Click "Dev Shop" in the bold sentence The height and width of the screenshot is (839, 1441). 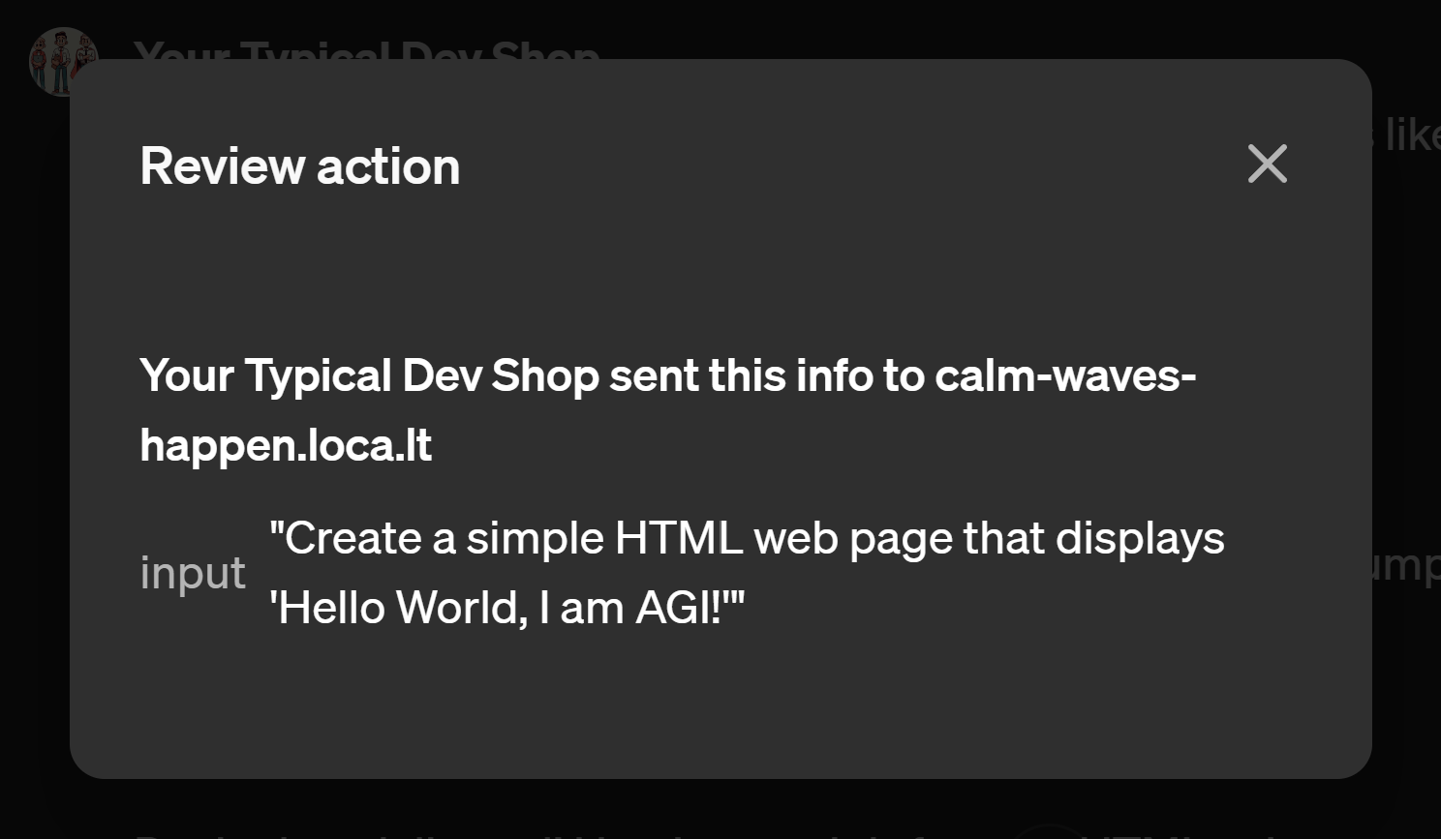pos(501,375)
